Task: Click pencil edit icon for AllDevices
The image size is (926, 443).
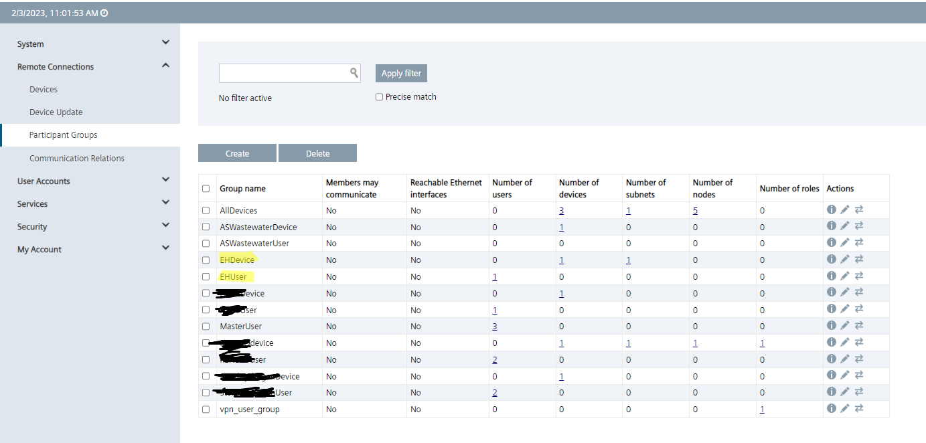Action: [x=845, y=209]
